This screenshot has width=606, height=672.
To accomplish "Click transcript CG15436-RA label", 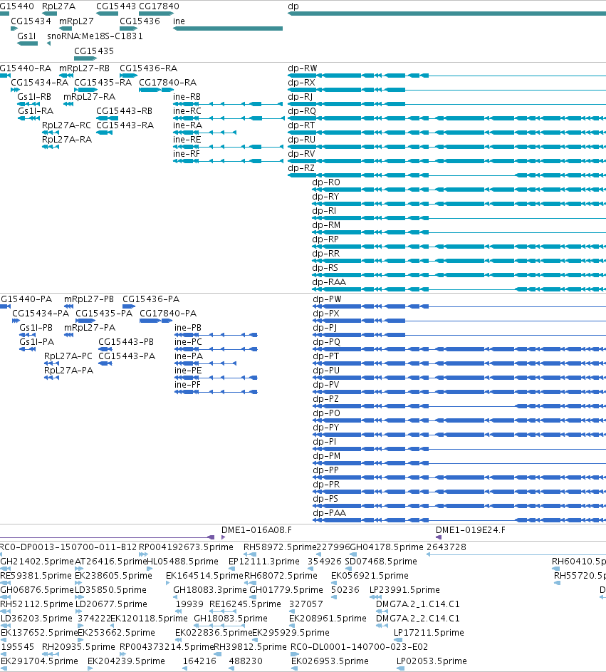I will click(148, 68).
